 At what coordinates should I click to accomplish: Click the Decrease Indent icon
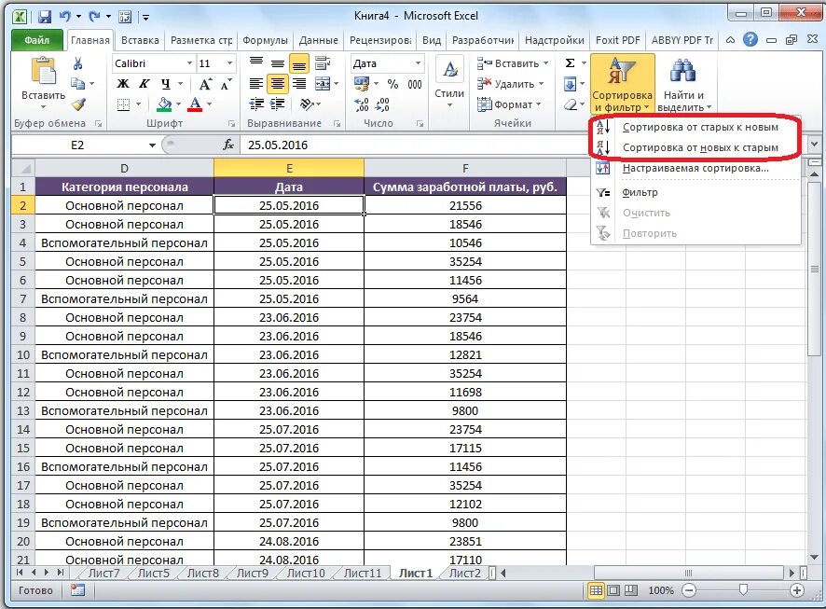pyautogui.click(x=256, y=104)
